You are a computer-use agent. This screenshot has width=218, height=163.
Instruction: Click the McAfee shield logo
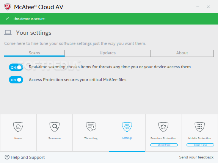[x=8, y=7]
